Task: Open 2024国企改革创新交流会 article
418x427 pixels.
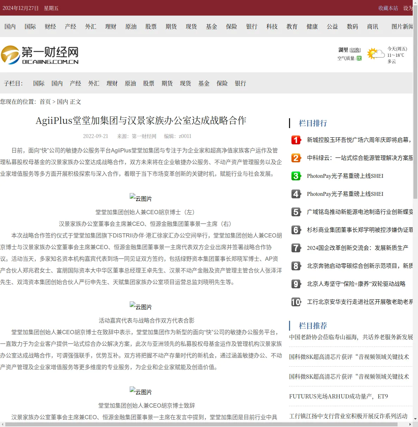Action: click(x=357, y=248)
